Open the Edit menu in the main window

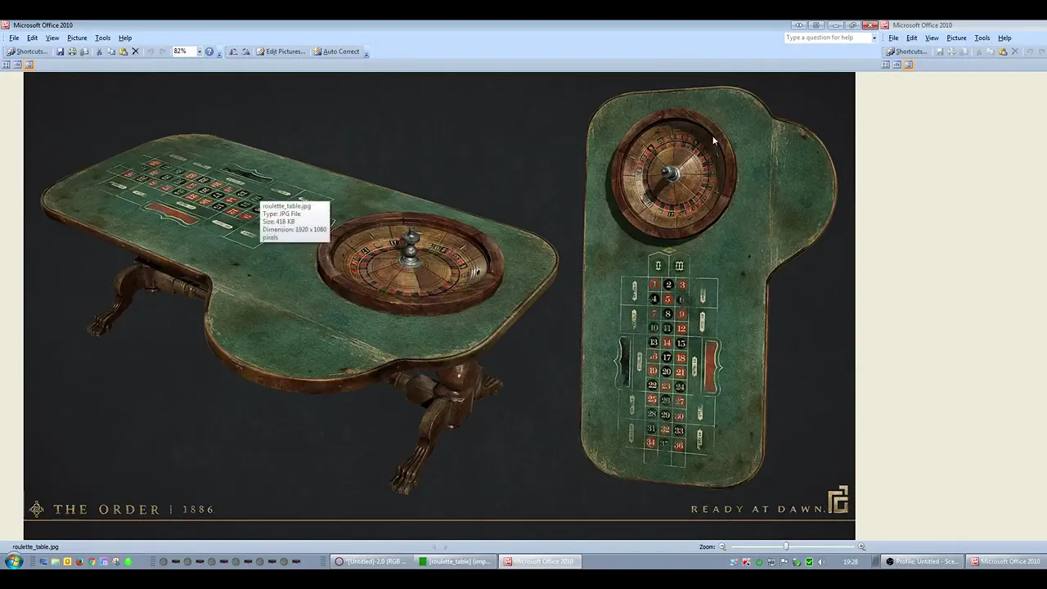[32, 38]
